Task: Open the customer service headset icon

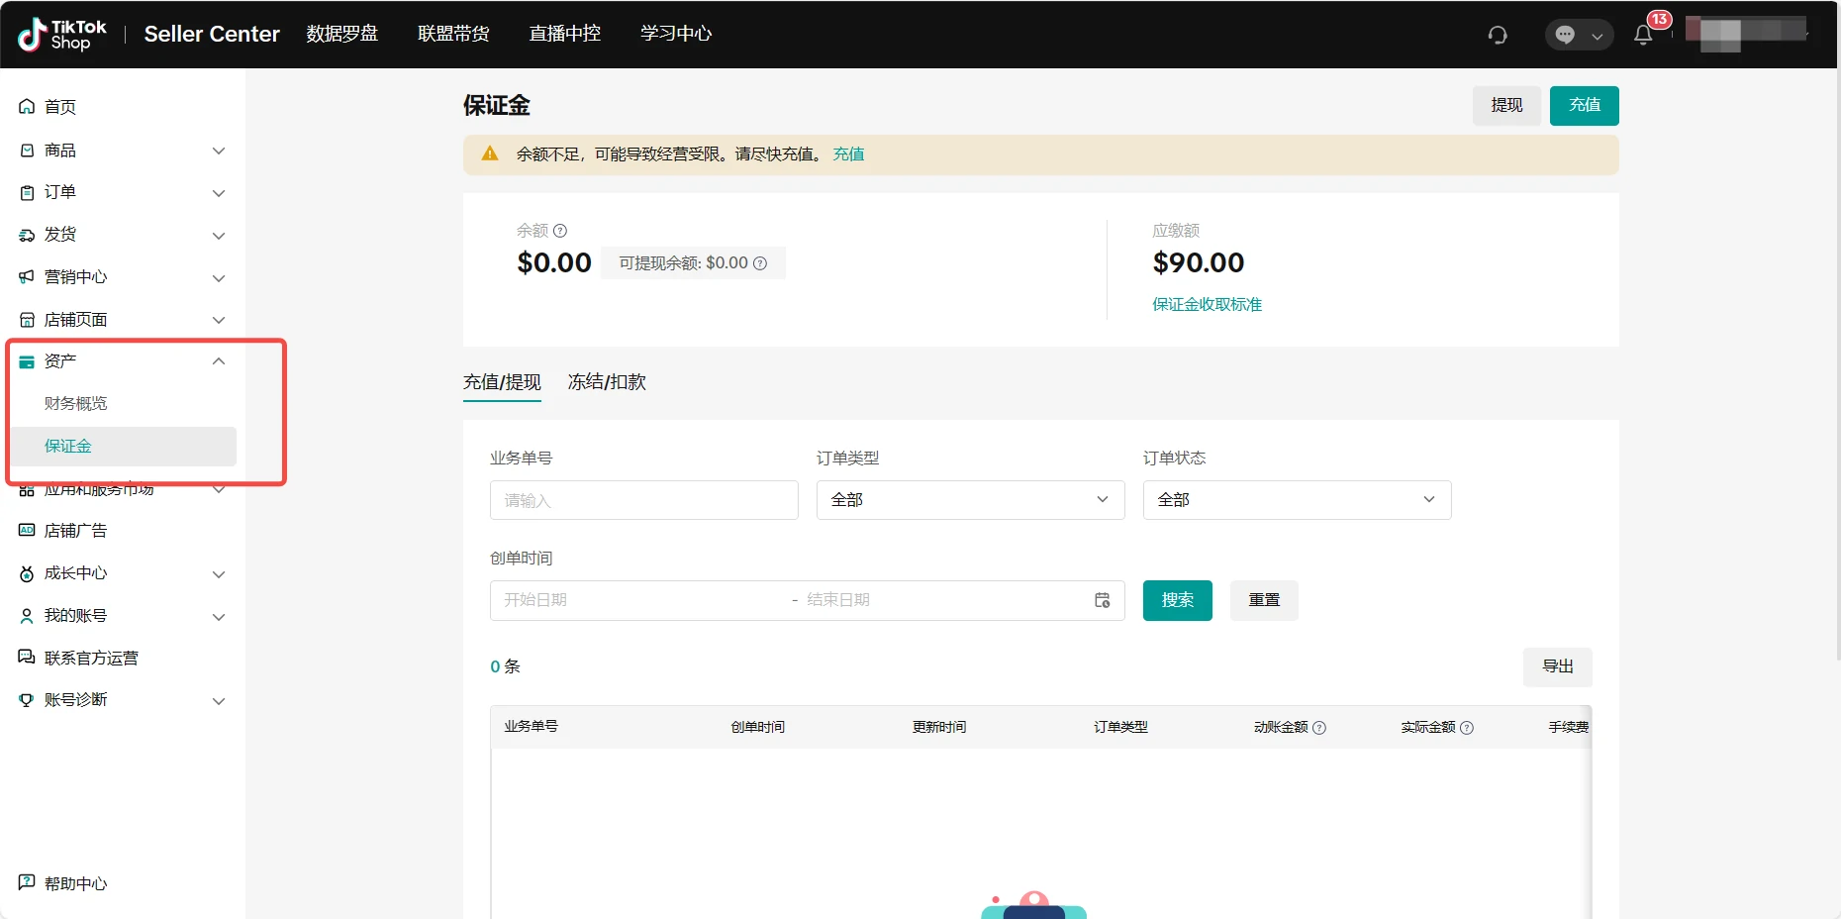Action: pyautogui.click(x=1498, y=35)
